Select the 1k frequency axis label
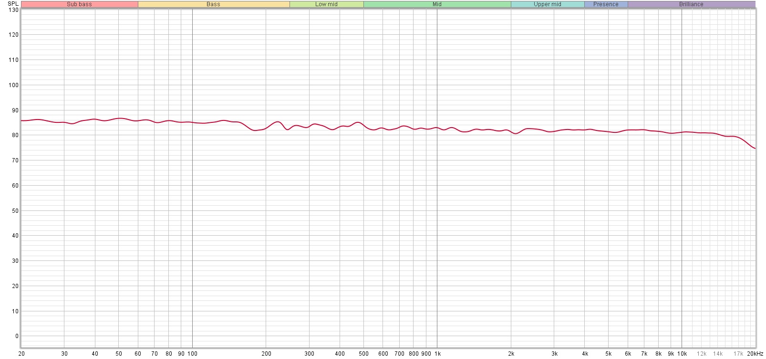 tap(437, 354)
